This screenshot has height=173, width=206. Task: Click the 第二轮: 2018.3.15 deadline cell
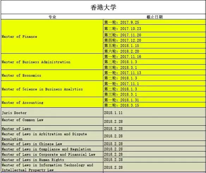154,105
